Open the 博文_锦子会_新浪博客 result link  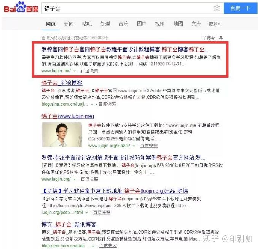click(x=69, y=224)
